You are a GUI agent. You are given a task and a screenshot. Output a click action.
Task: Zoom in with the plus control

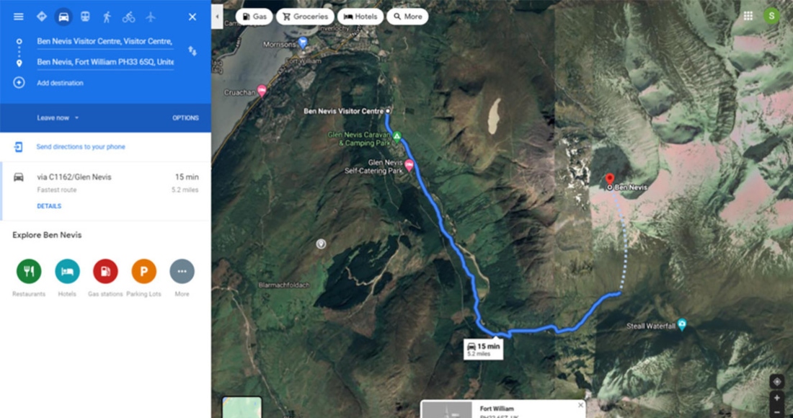[x=777, y=399]
